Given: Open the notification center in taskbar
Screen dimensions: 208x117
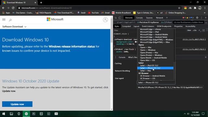Looking at the screenshot, I should 203,114.
